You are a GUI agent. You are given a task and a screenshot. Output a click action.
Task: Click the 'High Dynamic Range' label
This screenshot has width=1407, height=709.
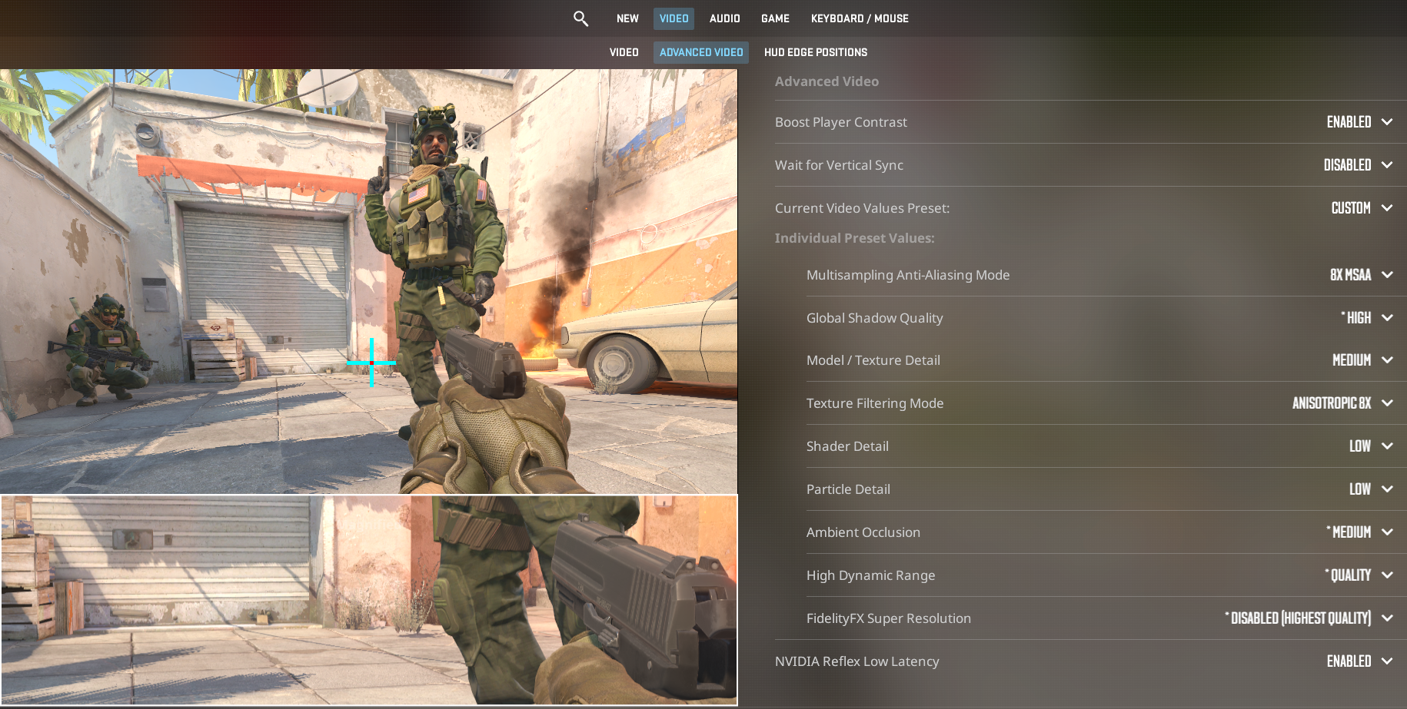pos(870,575)
